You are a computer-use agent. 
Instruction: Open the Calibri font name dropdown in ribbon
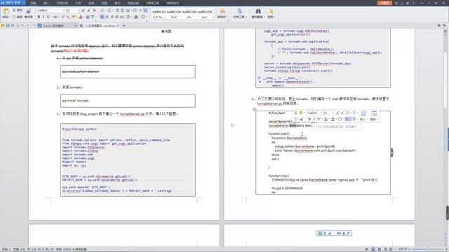pyautogui.click(x=64, y=10)
